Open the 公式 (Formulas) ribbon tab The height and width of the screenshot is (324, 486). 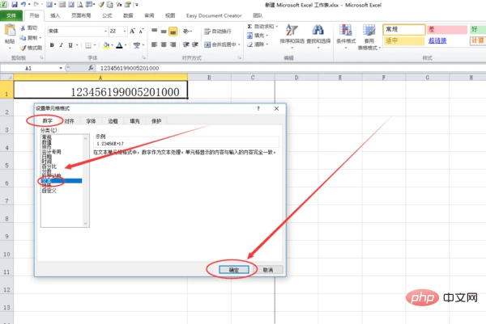pos(107,15)
